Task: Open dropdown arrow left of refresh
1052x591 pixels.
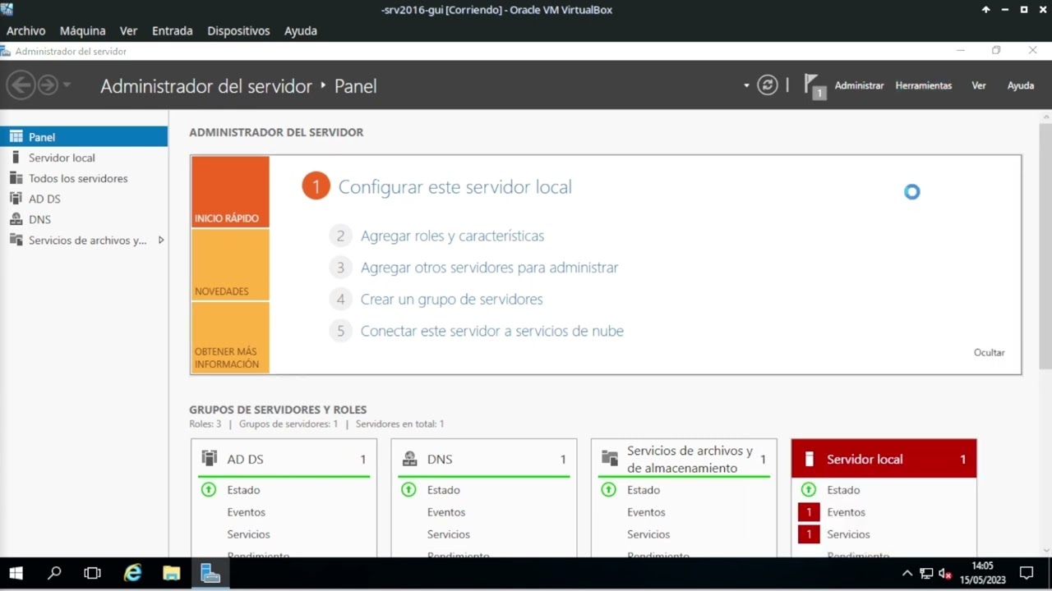Action: point(746,85)
